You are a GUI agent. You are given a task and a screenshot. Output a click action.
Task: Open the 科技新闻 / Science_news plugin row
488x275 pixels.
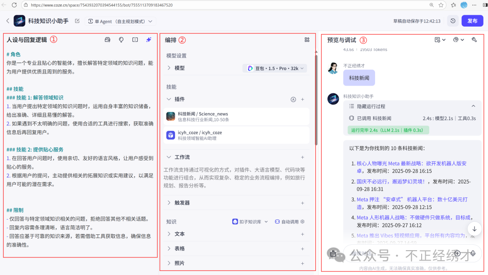point(236,116)
